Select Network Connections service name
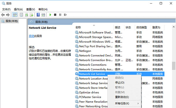 point(93,65)
